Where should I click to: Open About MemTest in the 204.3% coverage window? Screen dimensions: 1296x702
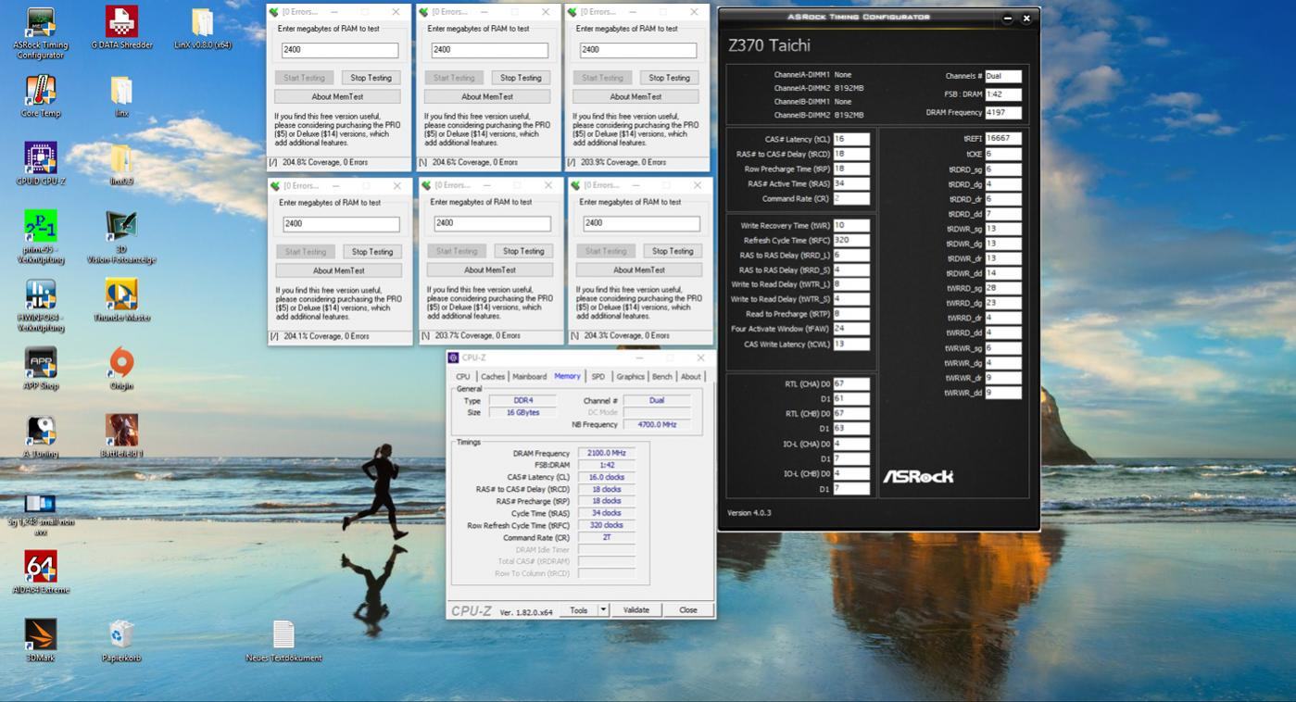click(639, 270)
